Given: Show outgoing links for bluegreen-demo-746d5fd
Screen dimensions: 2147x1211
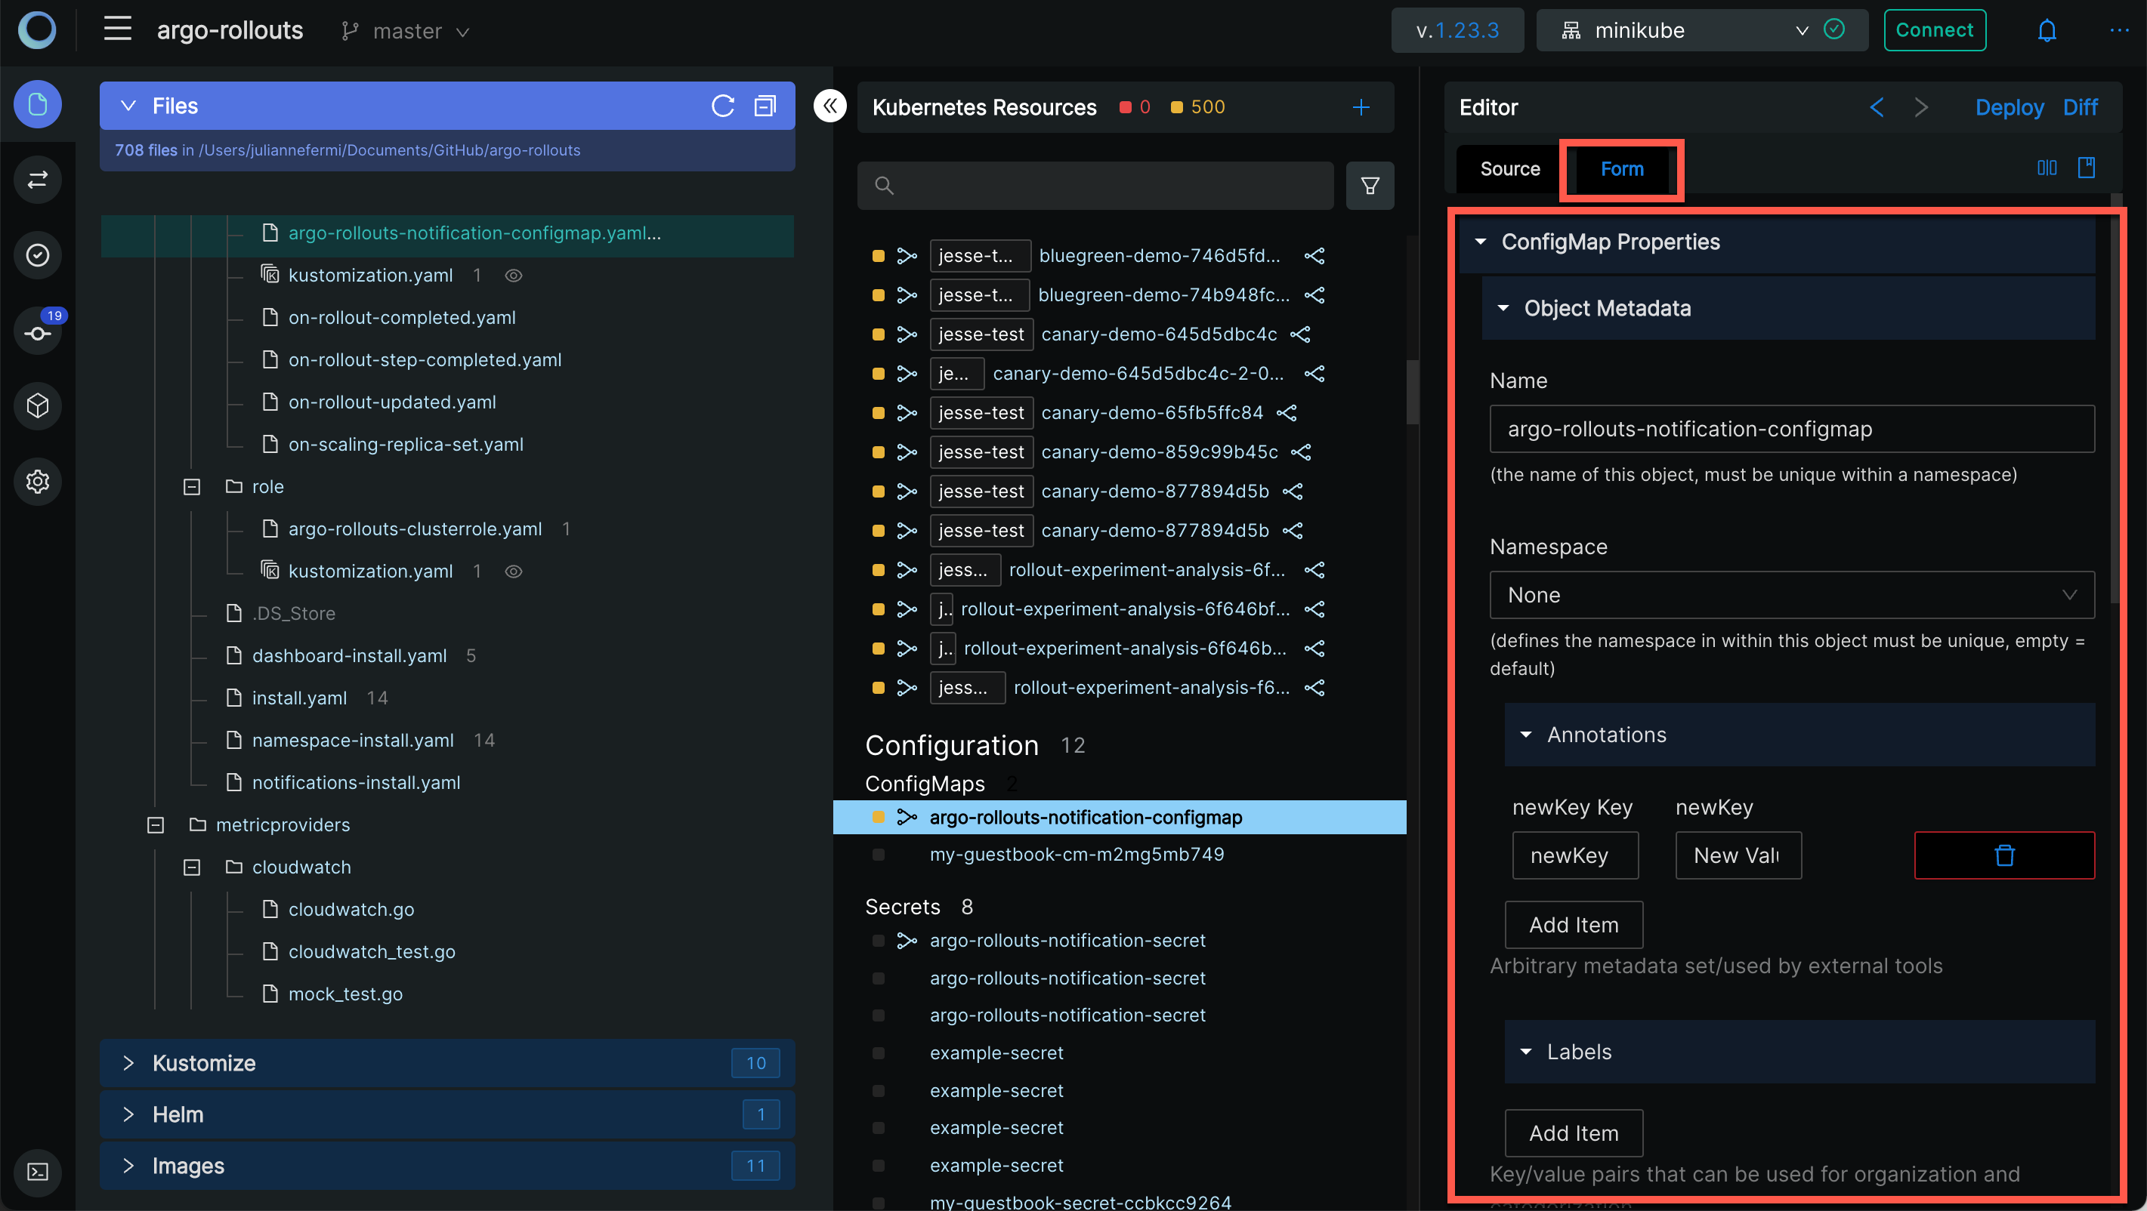Looking at the screenshot, I should [x=1314, y=256].
